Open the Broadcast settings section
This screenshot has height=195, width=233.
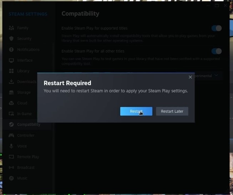[x=26, y=168]
